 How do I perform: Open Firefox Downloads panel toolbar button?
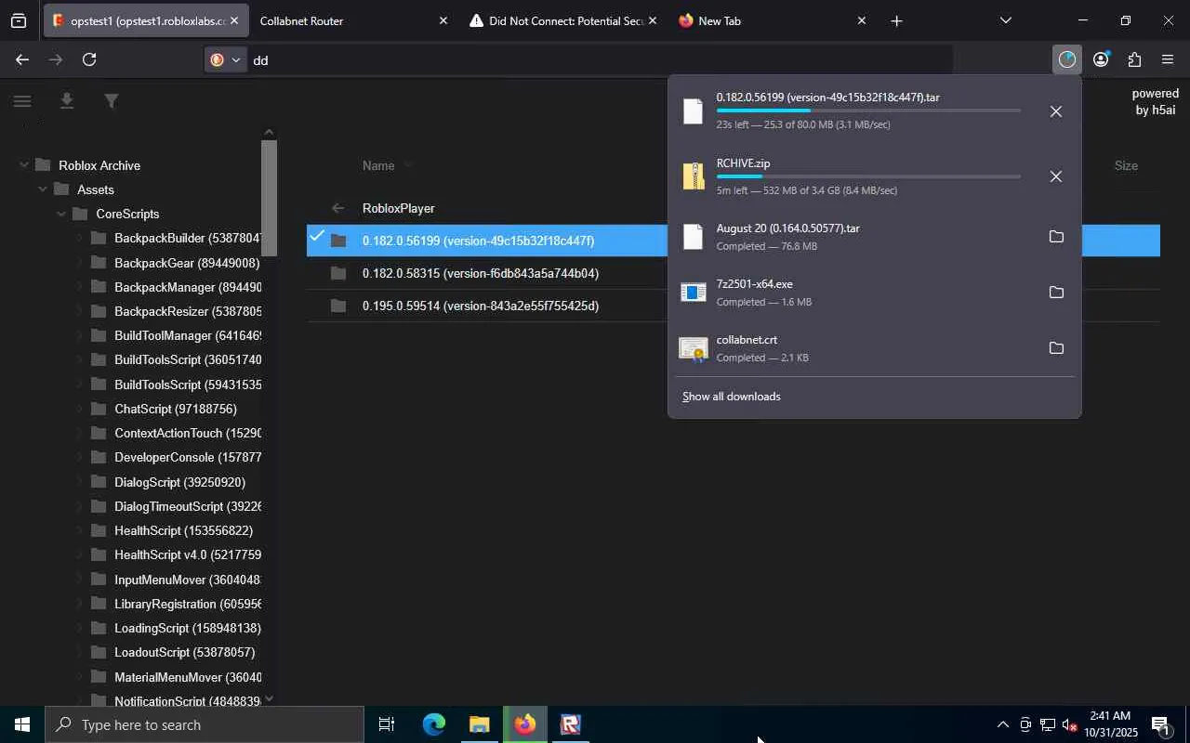pyautogui.click(x=1066, y=59)
